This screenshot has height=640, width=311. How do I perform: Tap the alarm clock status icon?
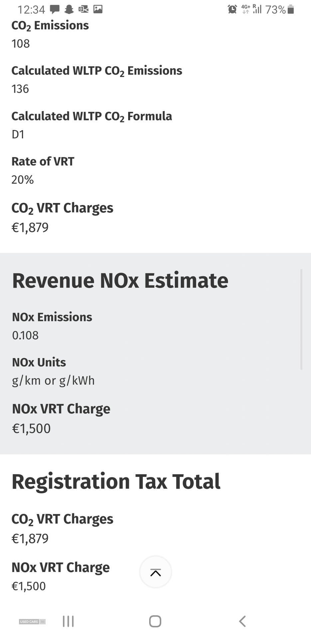(232, 9)
